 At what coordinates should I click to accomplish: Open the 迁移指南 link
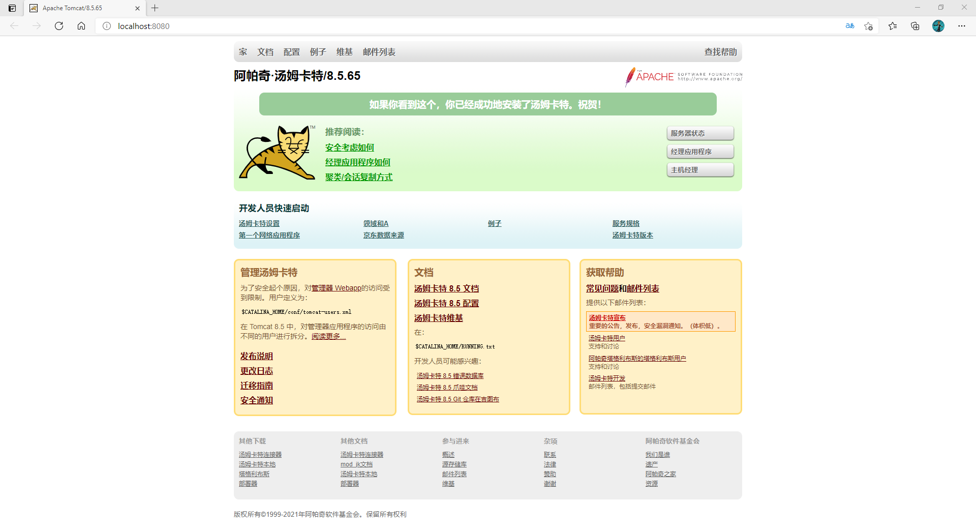click(x=257, y=386)
